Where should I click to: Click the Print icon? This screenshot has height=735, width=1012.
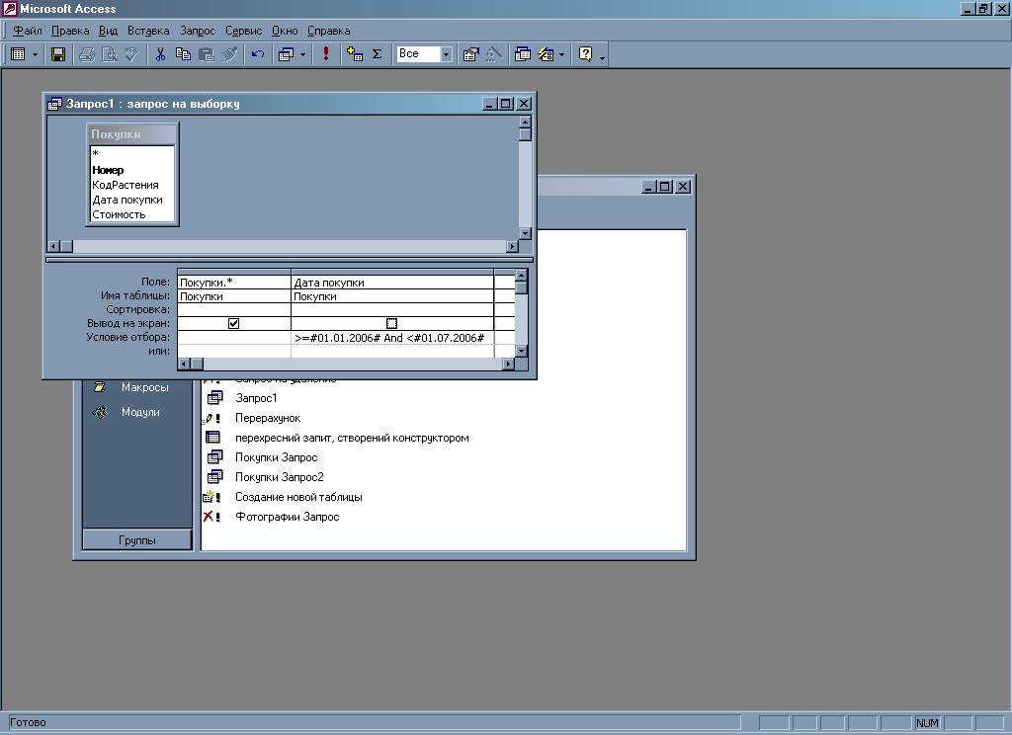tap(87, 54)
